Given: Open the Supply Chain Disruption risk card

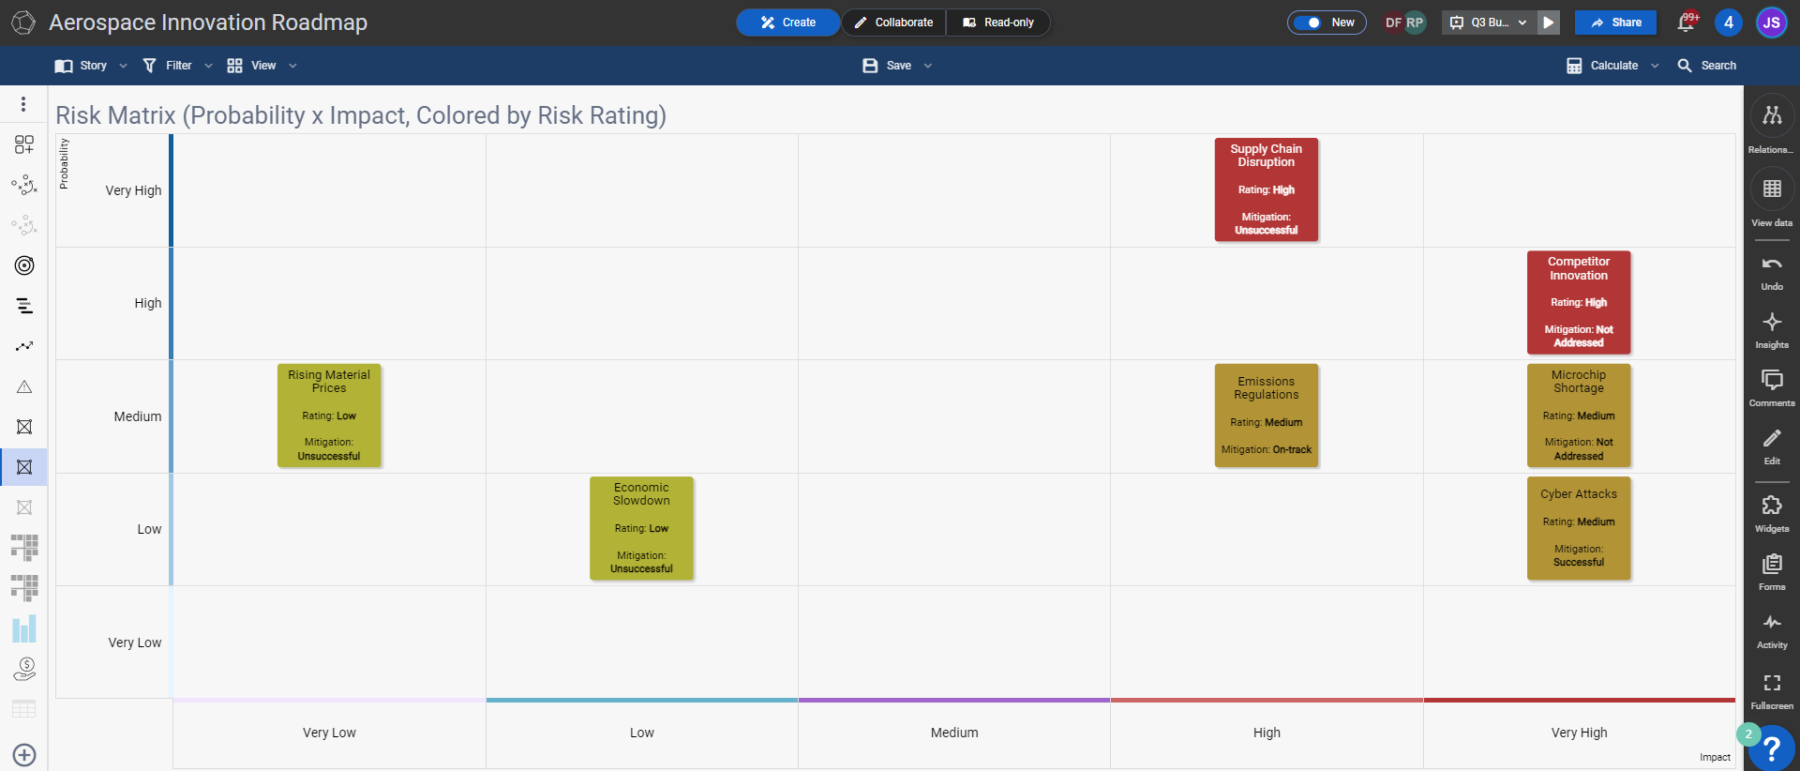Looking at the screenshot, I should 1267,189.
